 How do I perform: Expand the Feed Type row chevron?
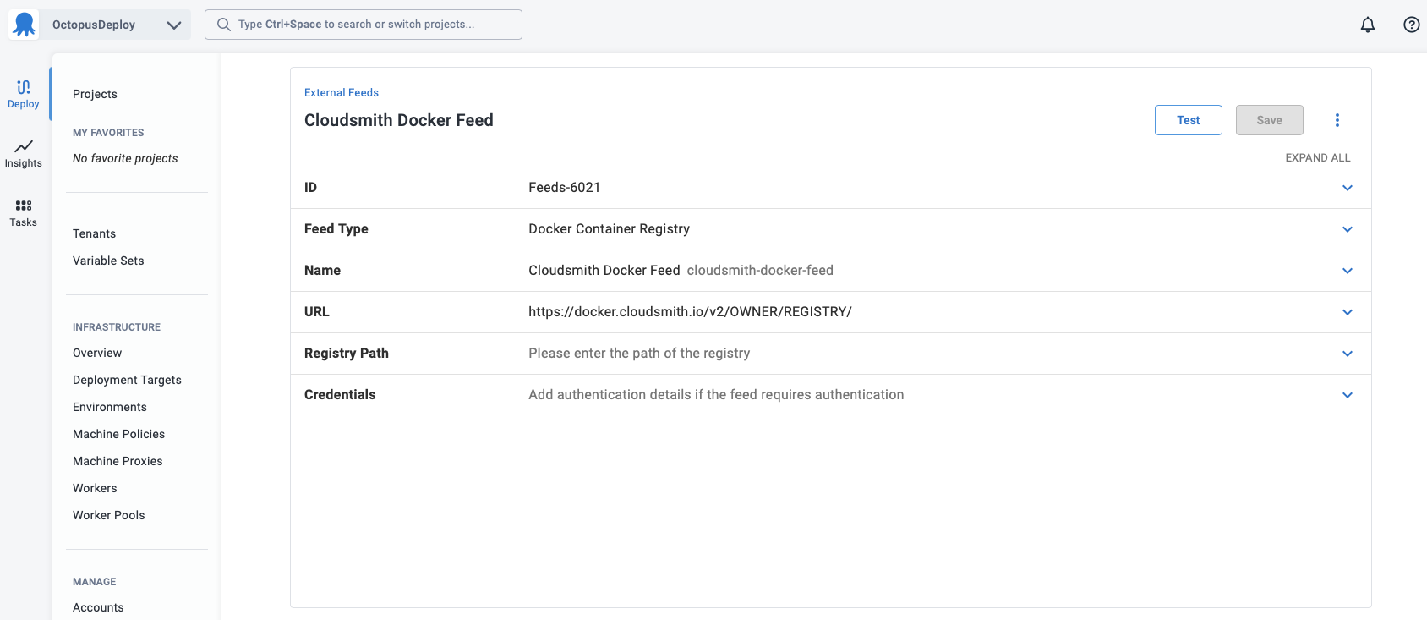coord(1348,229)
